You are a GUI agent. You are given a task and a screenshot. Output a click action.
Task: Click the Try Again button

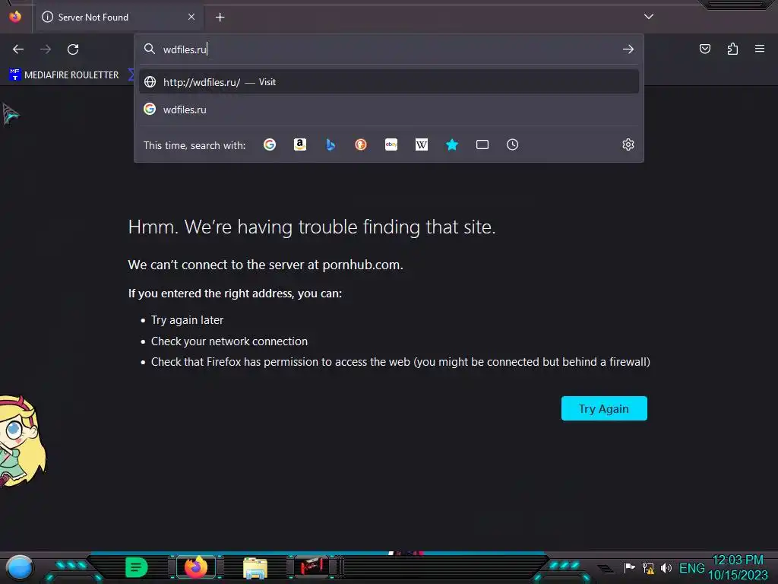coord(604,408)
